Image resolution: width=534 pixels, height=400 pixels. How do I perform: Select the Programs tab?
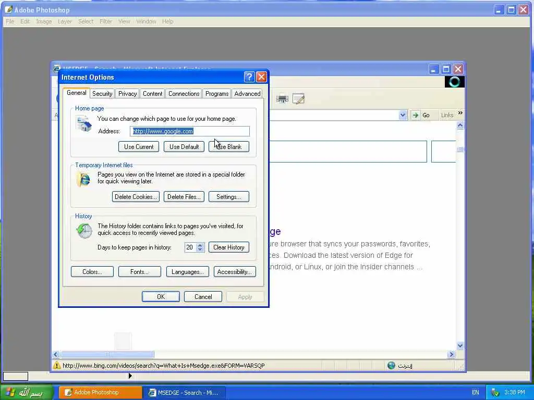pos(216,94)
